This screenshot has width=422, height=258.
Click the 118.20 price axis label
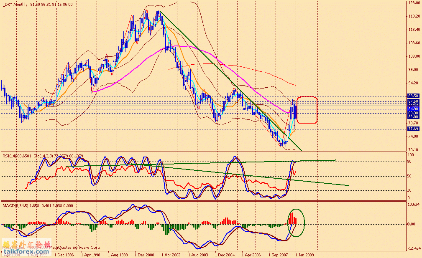pyautogui.click(x=414, y=16)
